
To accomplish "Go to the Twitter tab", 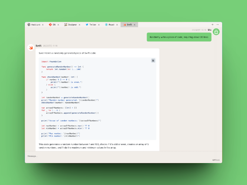I will (93, 25).
